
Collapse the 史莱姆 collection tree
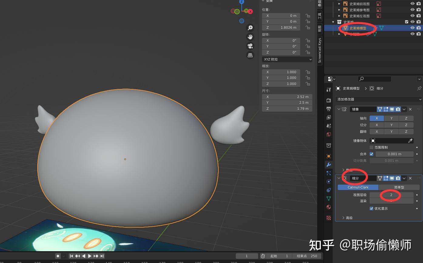coord(333,22)
